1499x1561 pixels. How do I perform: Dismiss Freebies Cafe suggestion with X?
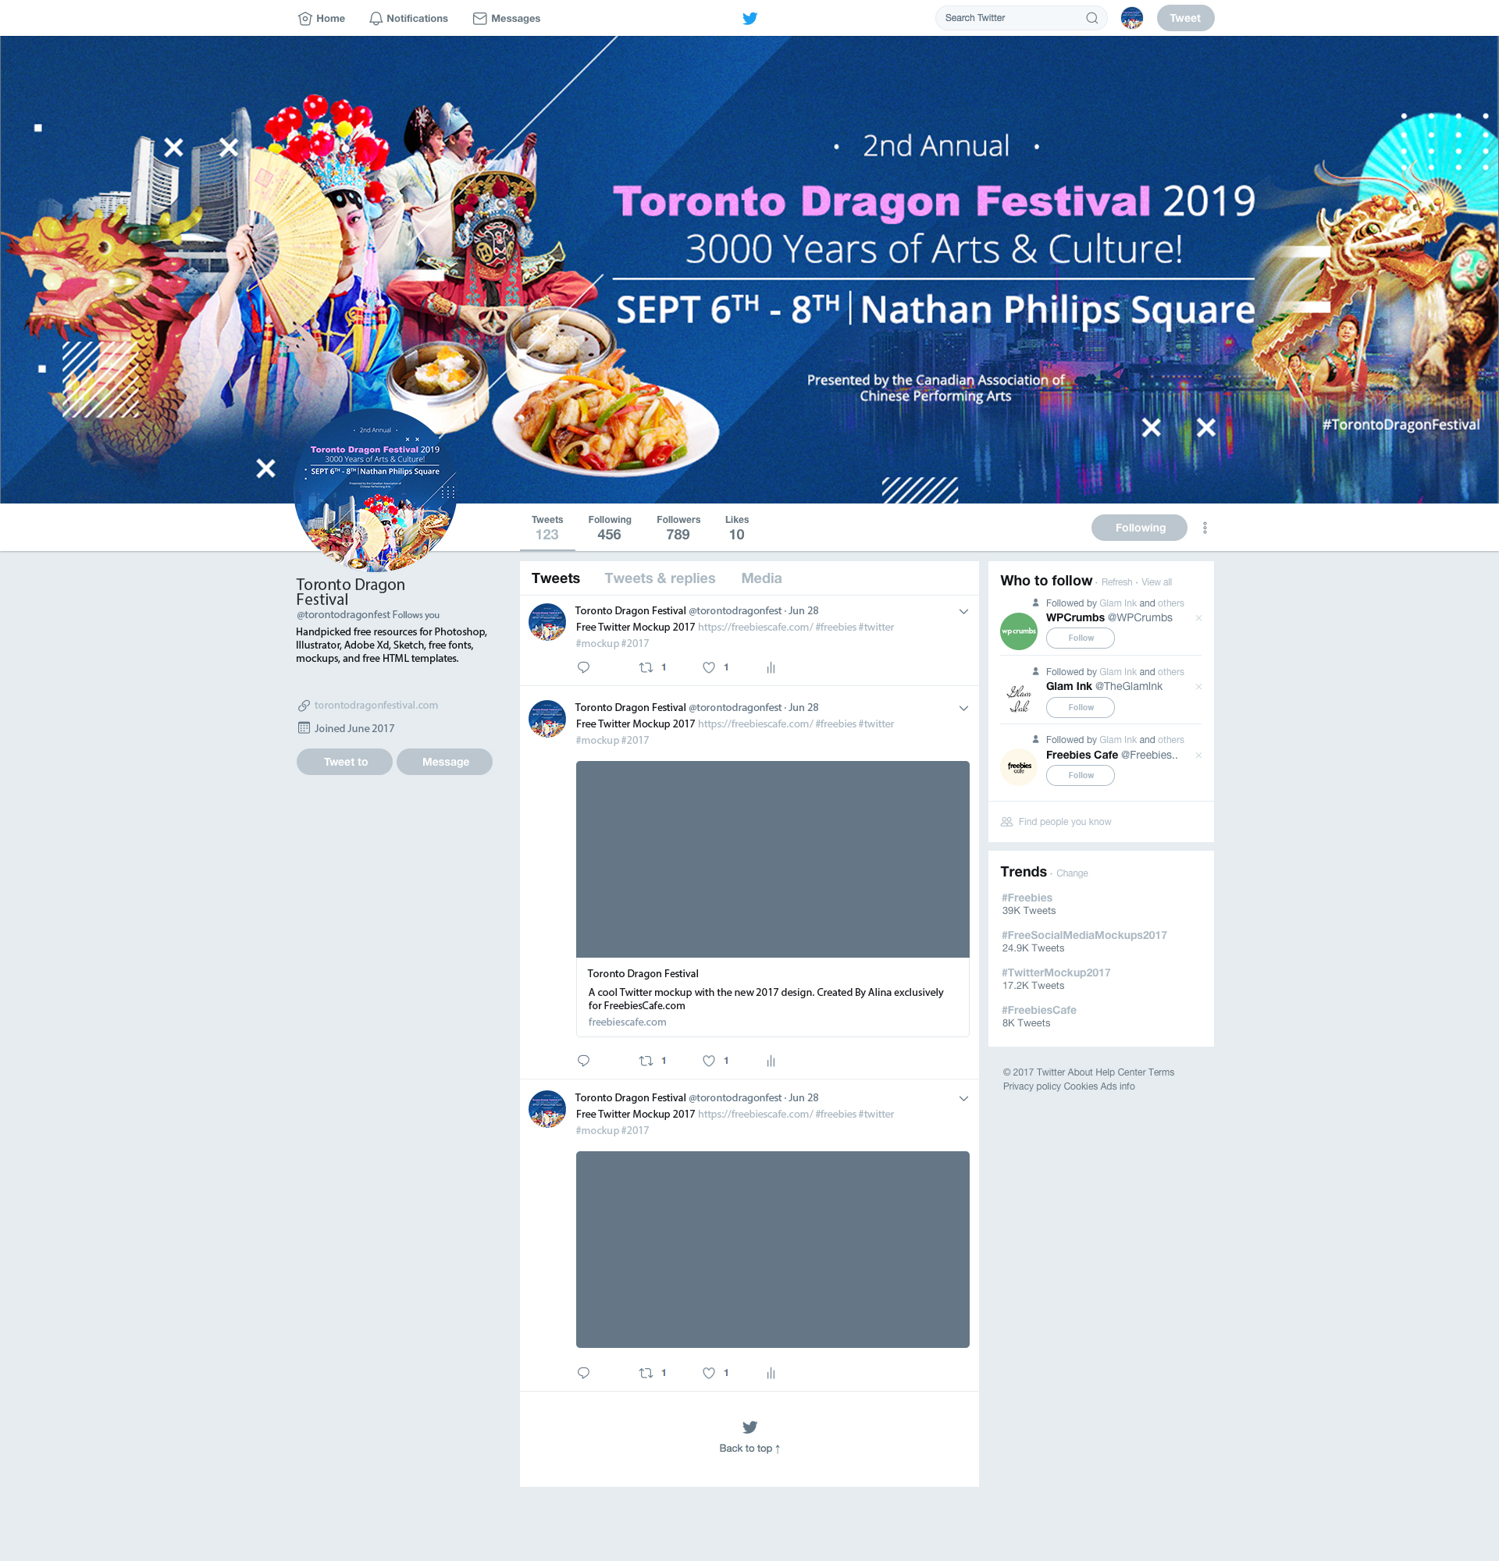(x=1198, y=755)
